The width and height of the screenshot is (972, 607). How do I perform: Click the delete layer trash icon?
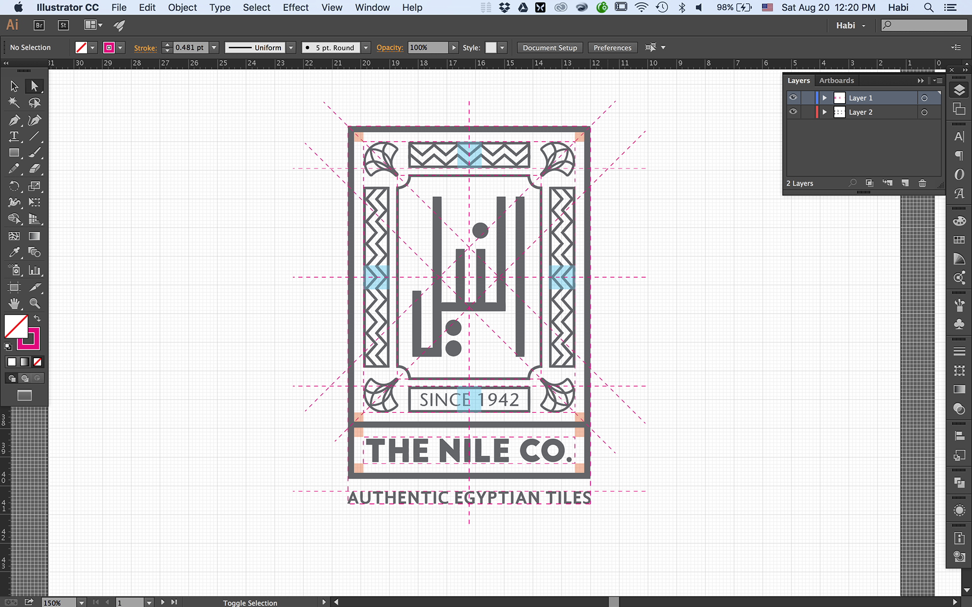click(x=922, y=183)
